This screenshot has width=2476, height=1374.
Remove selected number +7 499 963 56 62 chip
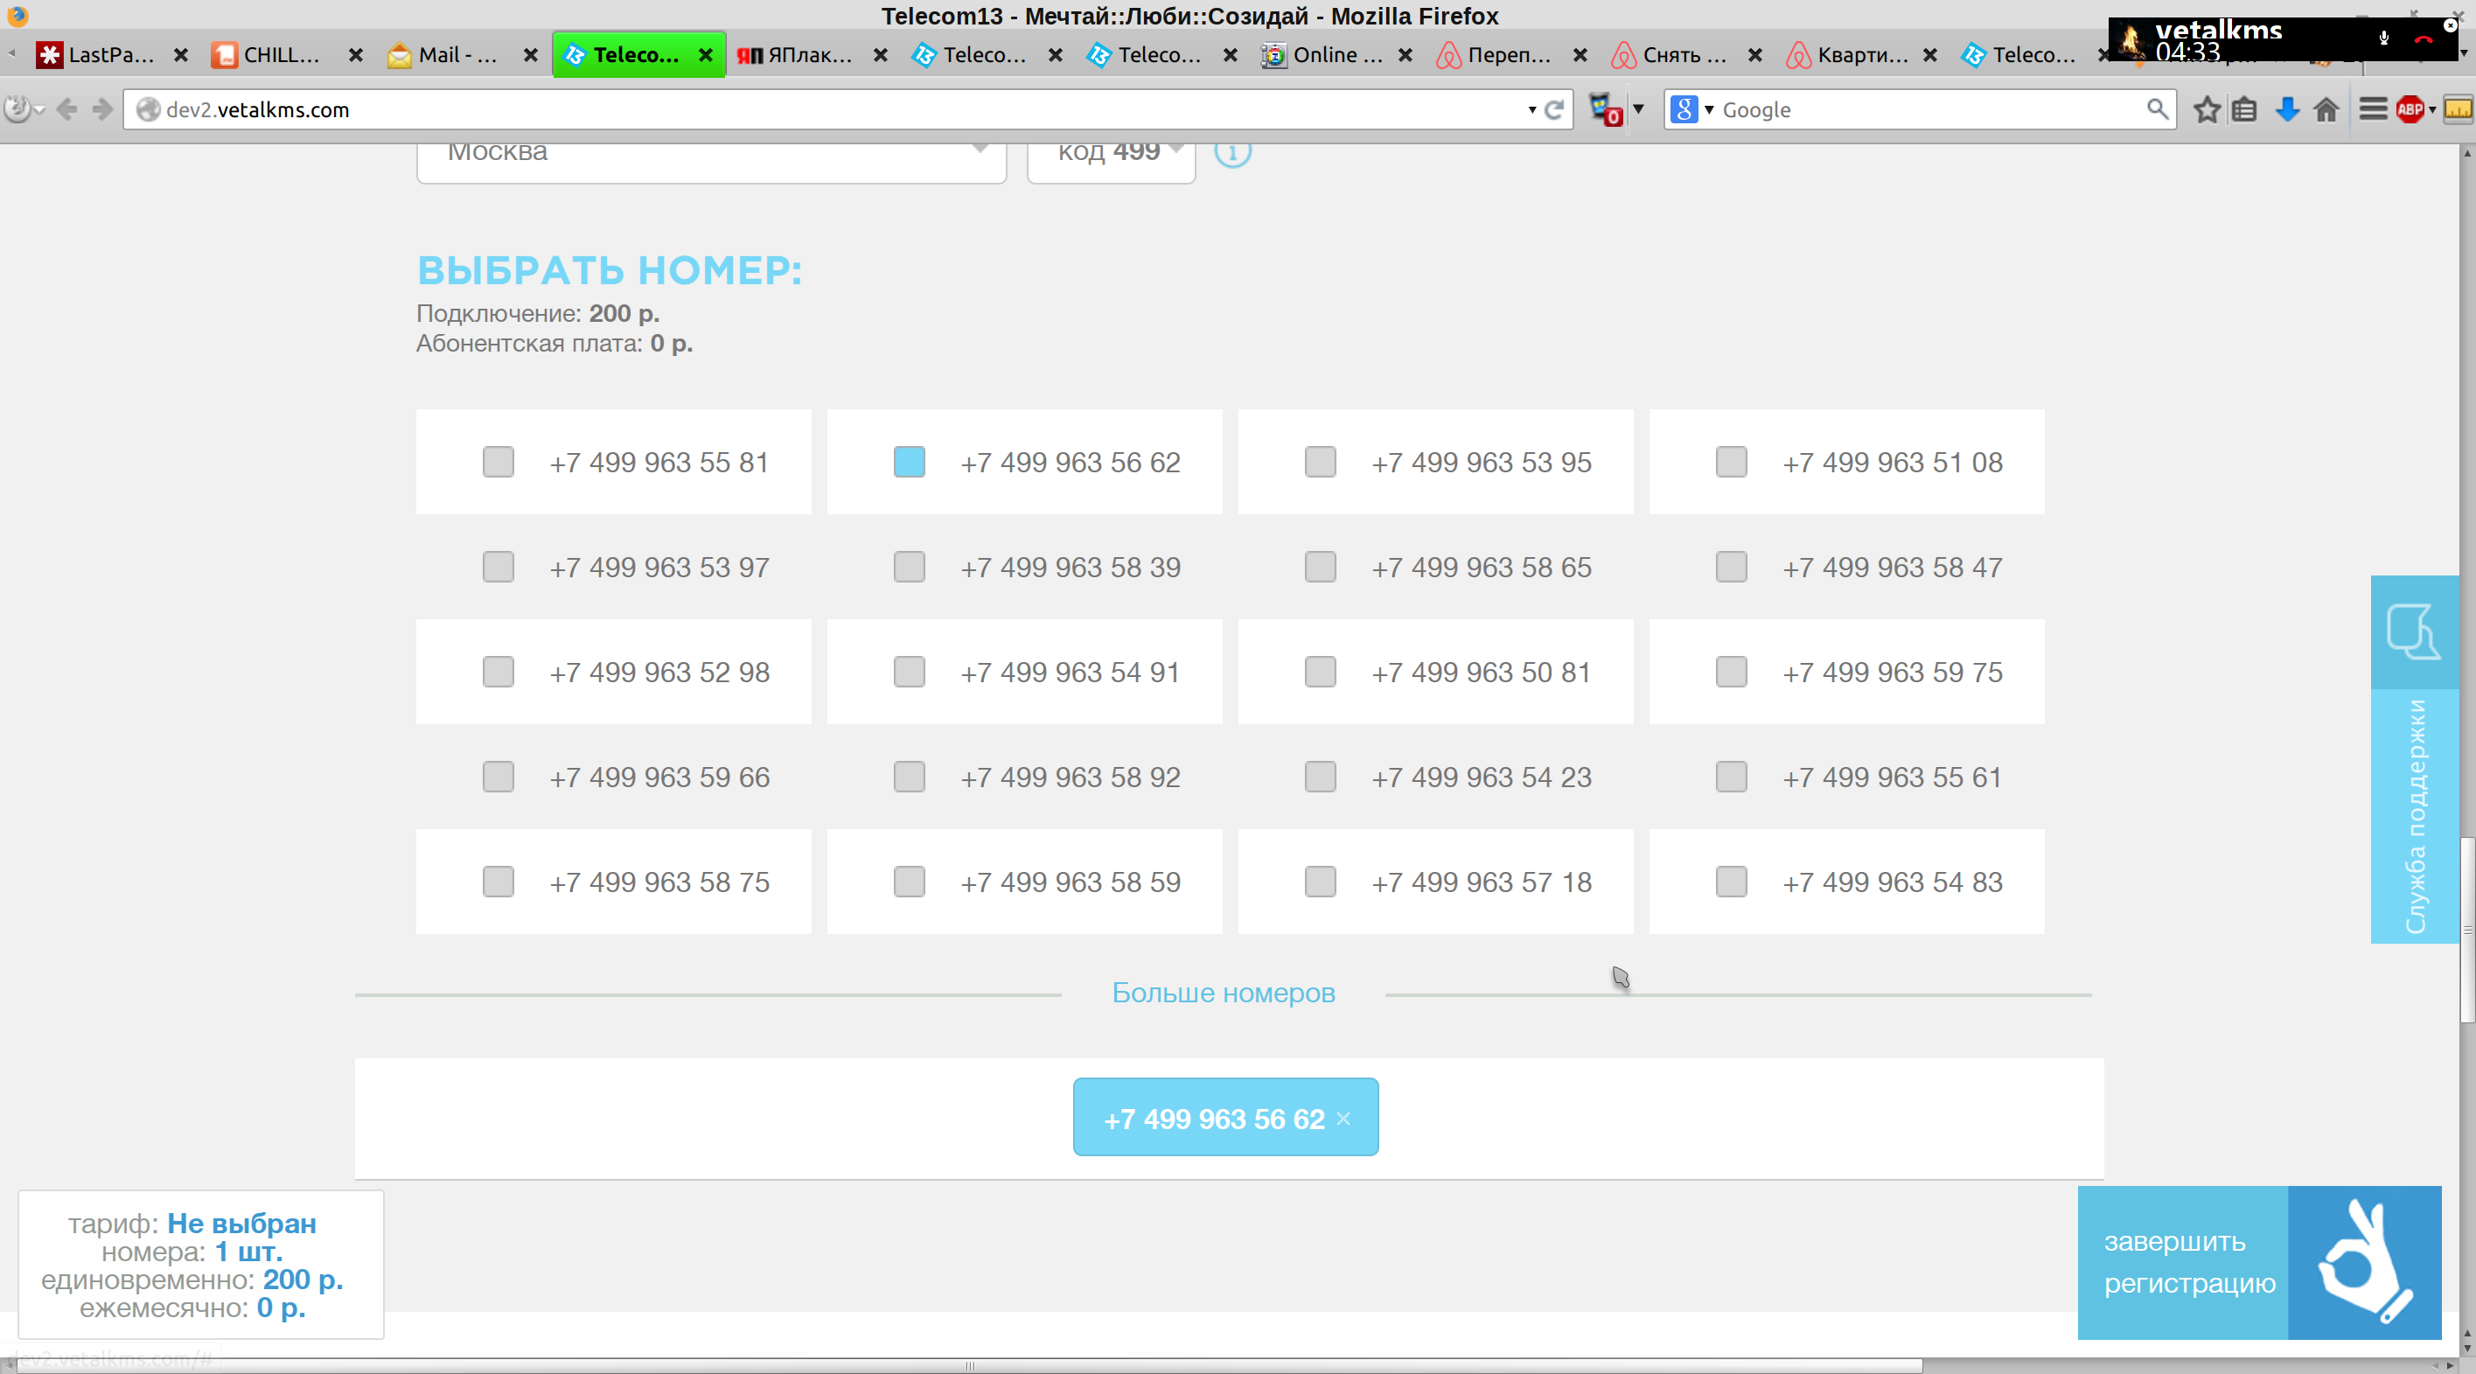[1343, 1119]
